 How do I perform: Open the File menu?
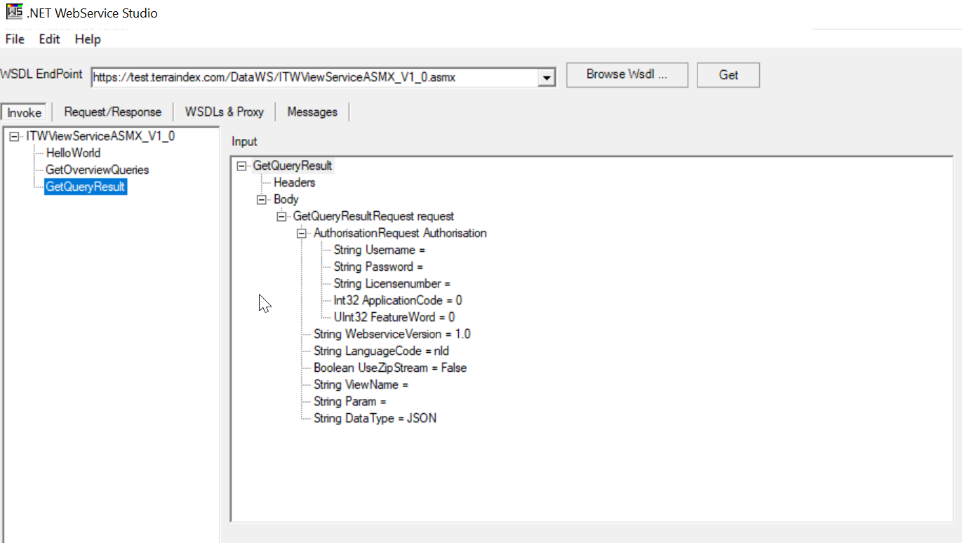[15, 39]
